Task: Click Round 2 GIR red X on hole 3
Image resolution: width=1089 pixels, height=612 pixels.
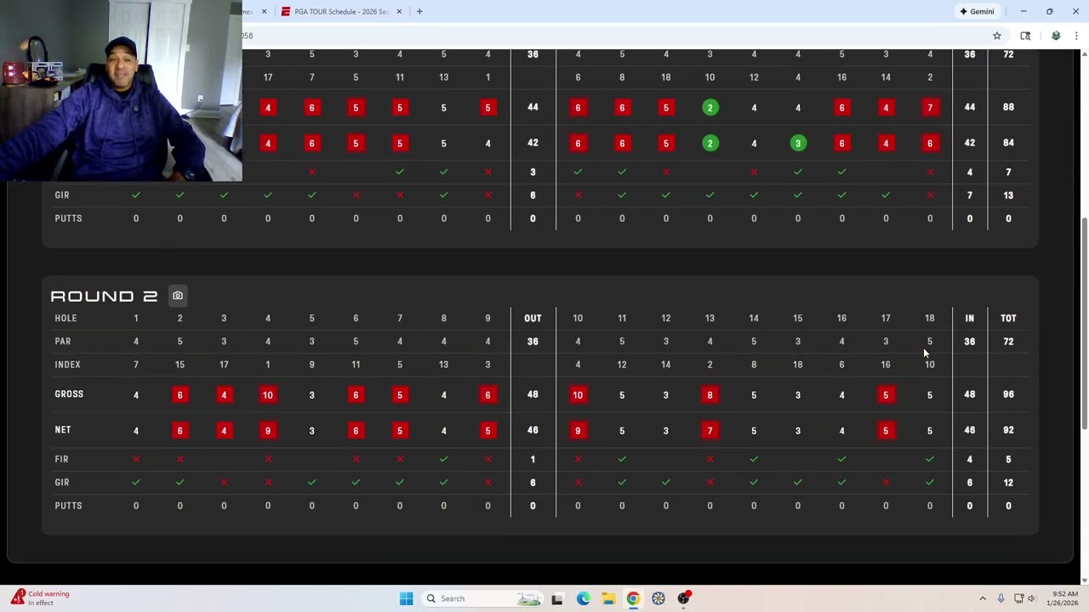Action: click(224, 482)
